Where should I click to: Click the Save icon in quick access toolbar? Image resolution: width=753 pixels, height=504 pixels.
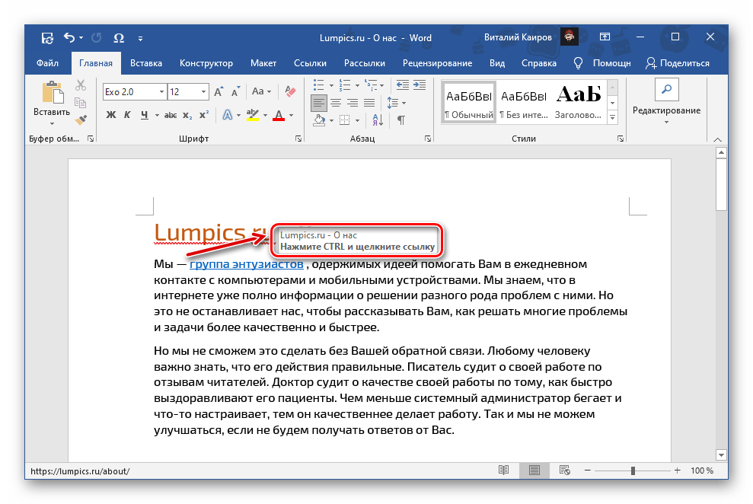pos(47,37)
